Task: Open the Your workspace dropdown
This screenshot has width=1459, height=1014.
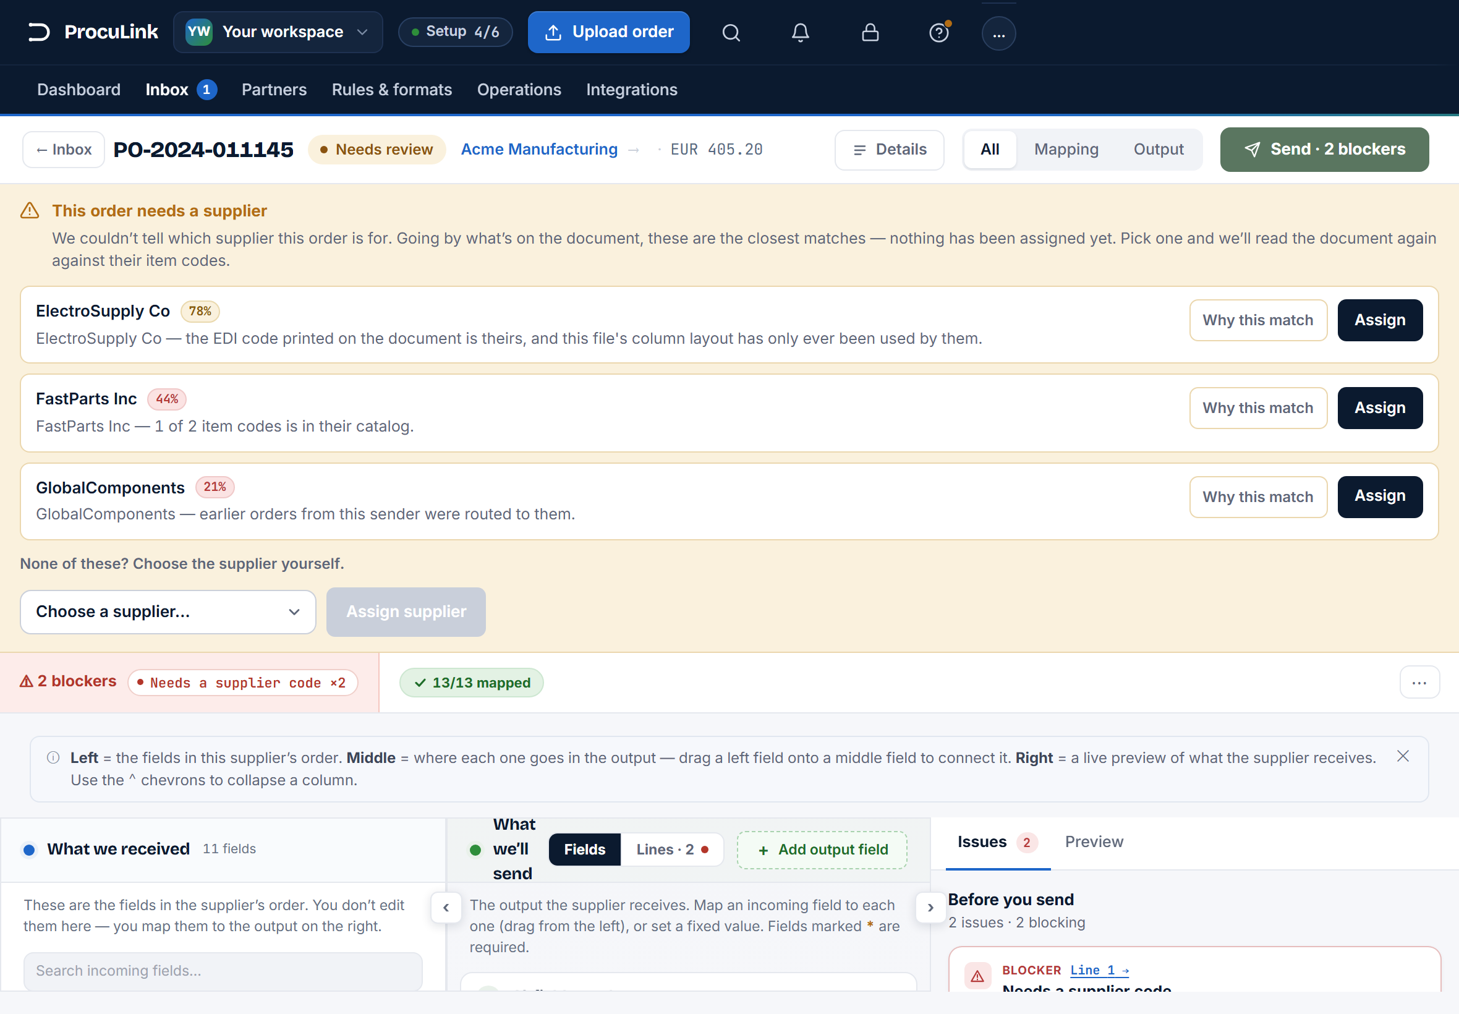Action: click(278, 32)
